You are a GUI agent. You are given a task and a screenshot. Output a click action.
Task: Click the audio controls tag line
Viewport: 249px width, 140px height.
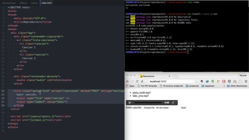click(x=44, y=80)
